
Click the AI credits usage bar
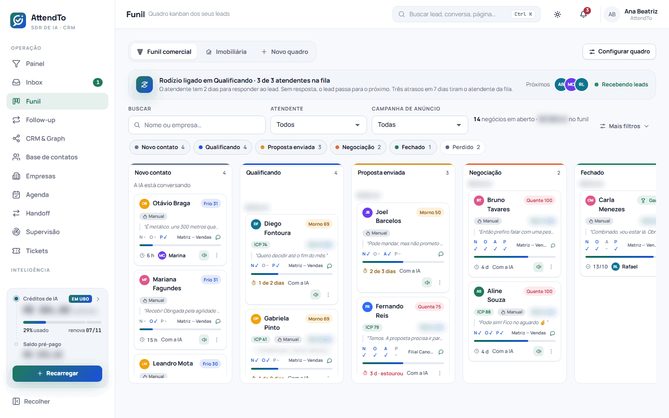[x=62, y=322]
